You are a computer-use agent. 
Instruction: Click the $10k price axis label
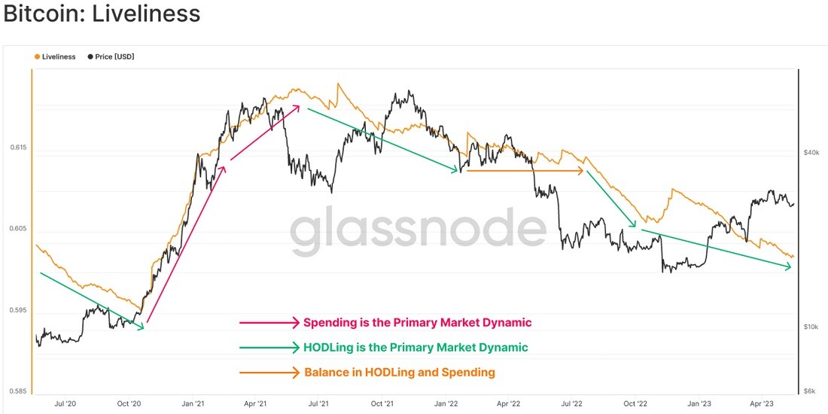point(811,327)
